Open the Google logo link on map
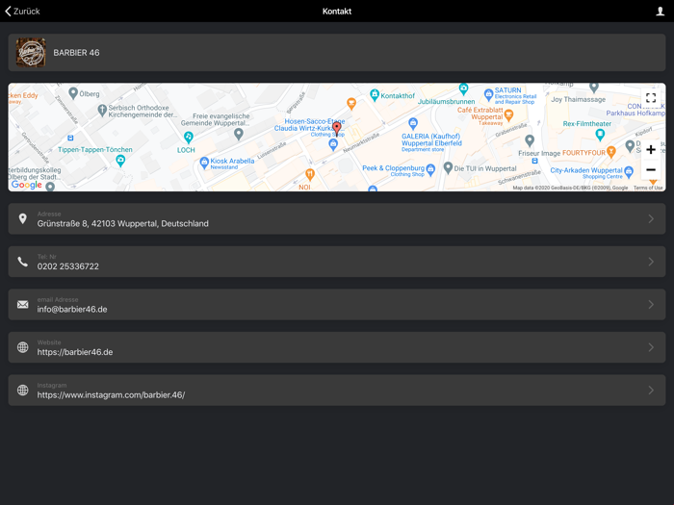Viewport: 674px width, 505px height. coord(27,185)
